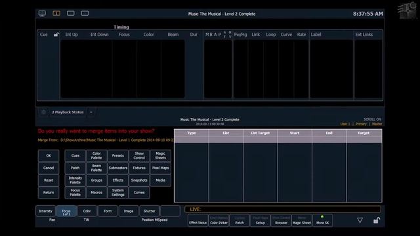Image resolution: width=420 pixels, height=236 pixels.
Task: Toggle Beam Palette for merging
Action: (x=96, y=168)
